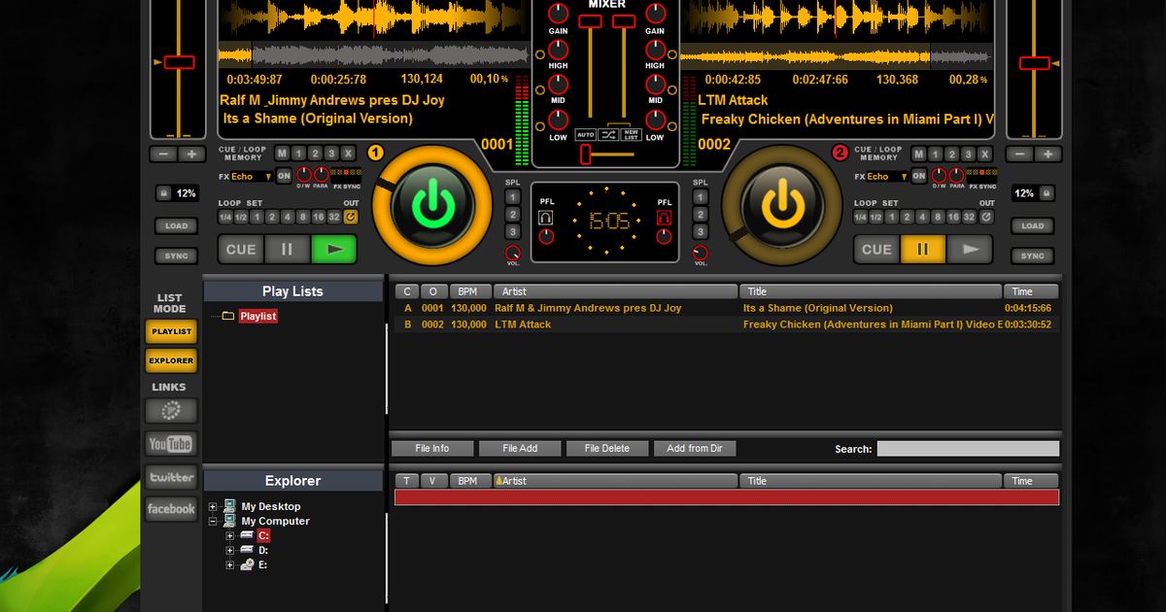The height and width of the screenshot is (612, 1166).
Task: Click the crossfader slider in the mixer
Action: pyautogui.click(x=586, y=153)
